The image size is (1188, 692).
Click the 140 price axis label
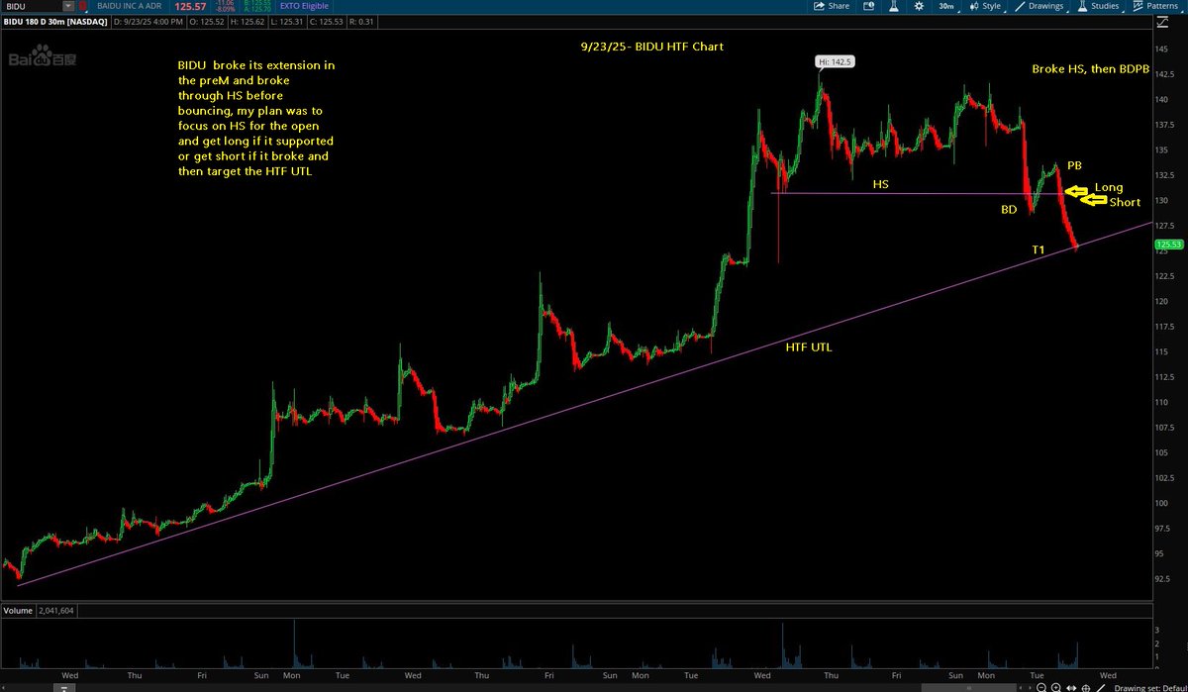pos(1162,99)
